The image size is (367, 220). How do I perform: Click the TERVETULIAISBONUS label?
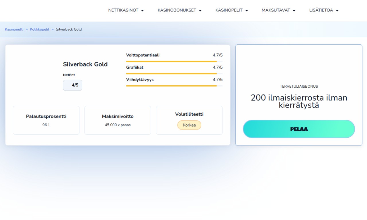pos(299,86)
